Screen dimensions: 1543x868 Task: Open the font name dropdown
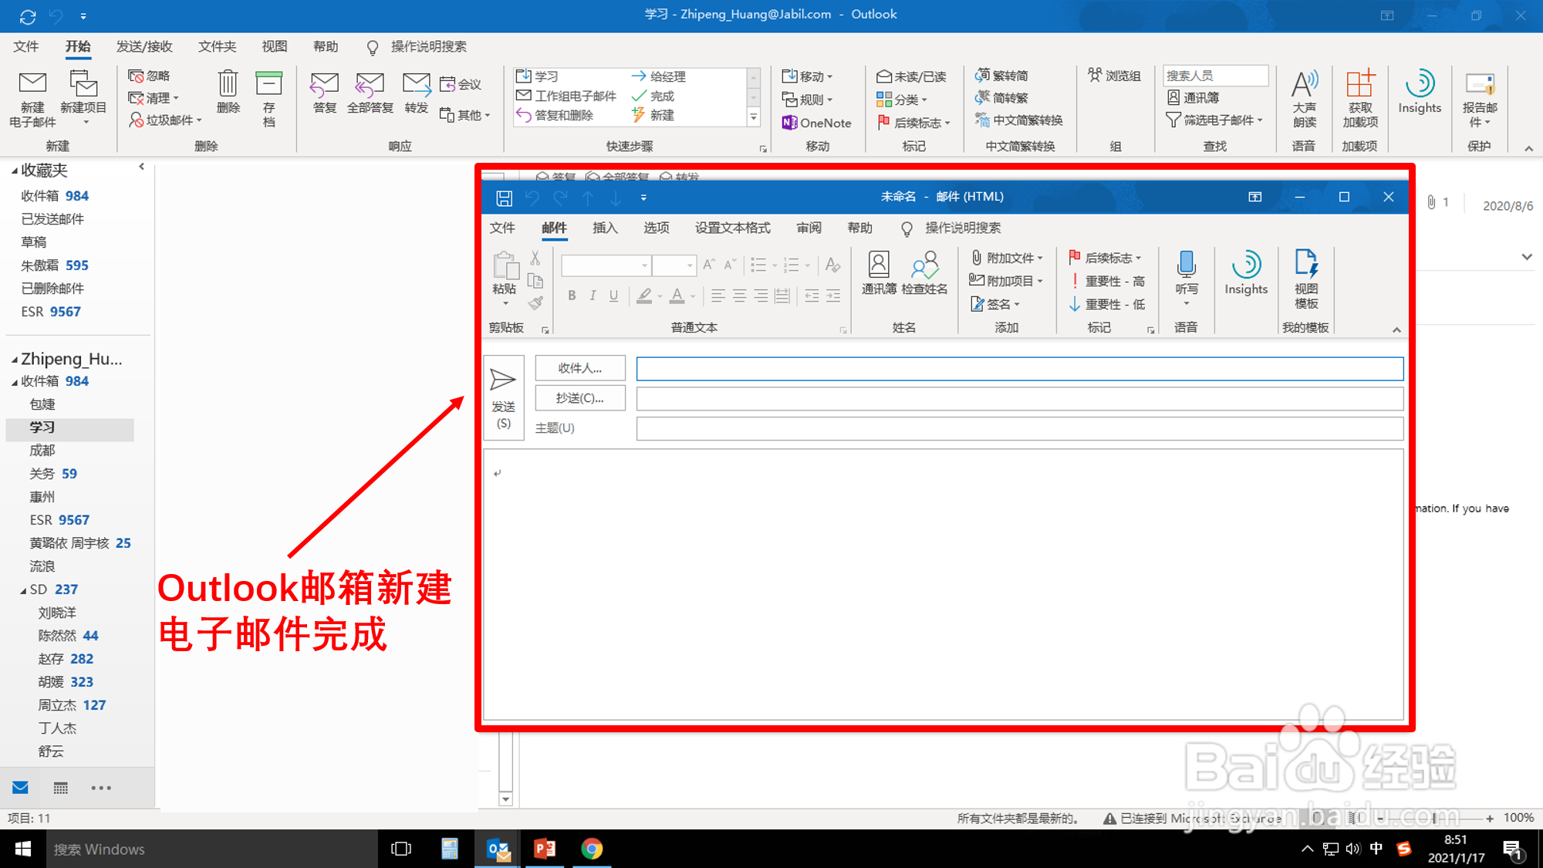(645, 265)
